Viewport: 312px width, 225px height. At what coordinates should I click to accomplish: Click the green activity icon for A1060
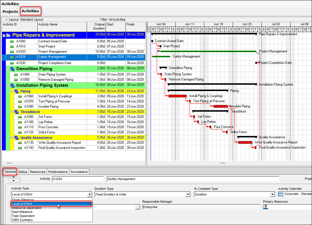coord(20,96)
